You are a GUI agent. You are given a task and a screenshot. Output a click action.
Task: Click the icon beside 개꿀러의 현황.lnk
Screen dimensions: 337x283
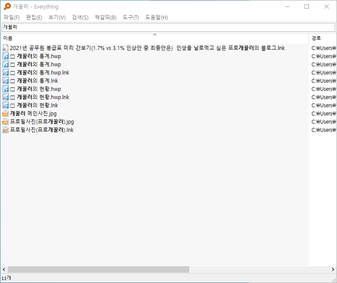5,105
